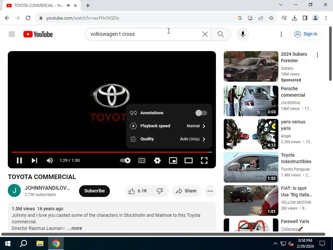Click the address bar URL
This screenshot has height=250, width=333.
pos(83,18)
